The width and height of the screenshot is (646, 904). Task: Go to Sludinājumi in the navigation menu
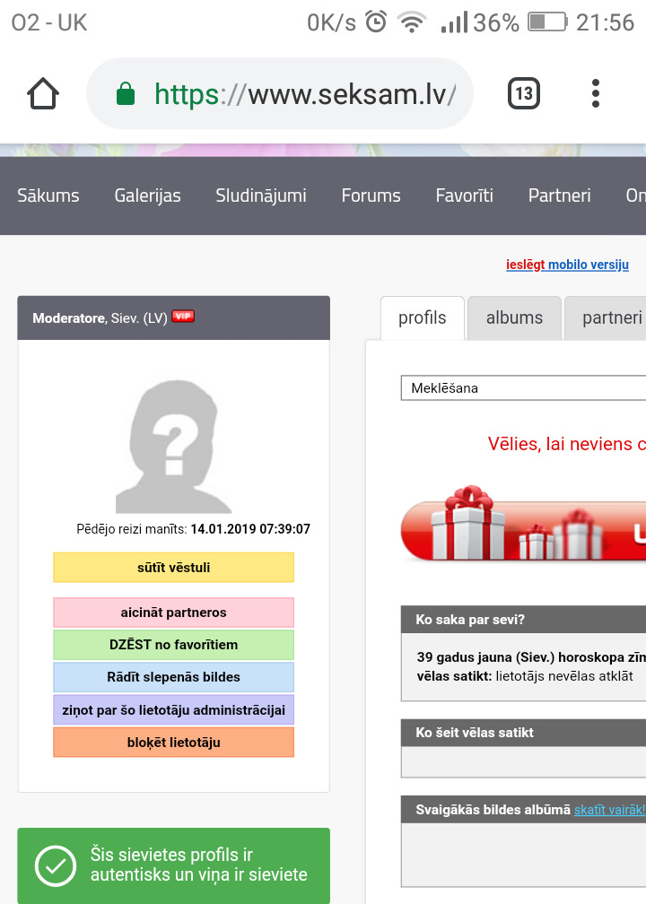click(x=261, y=196)
